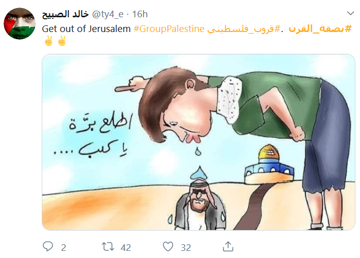Like the tweet with the heart icon
Screen dimensions: 360x258
coord(168,247)
